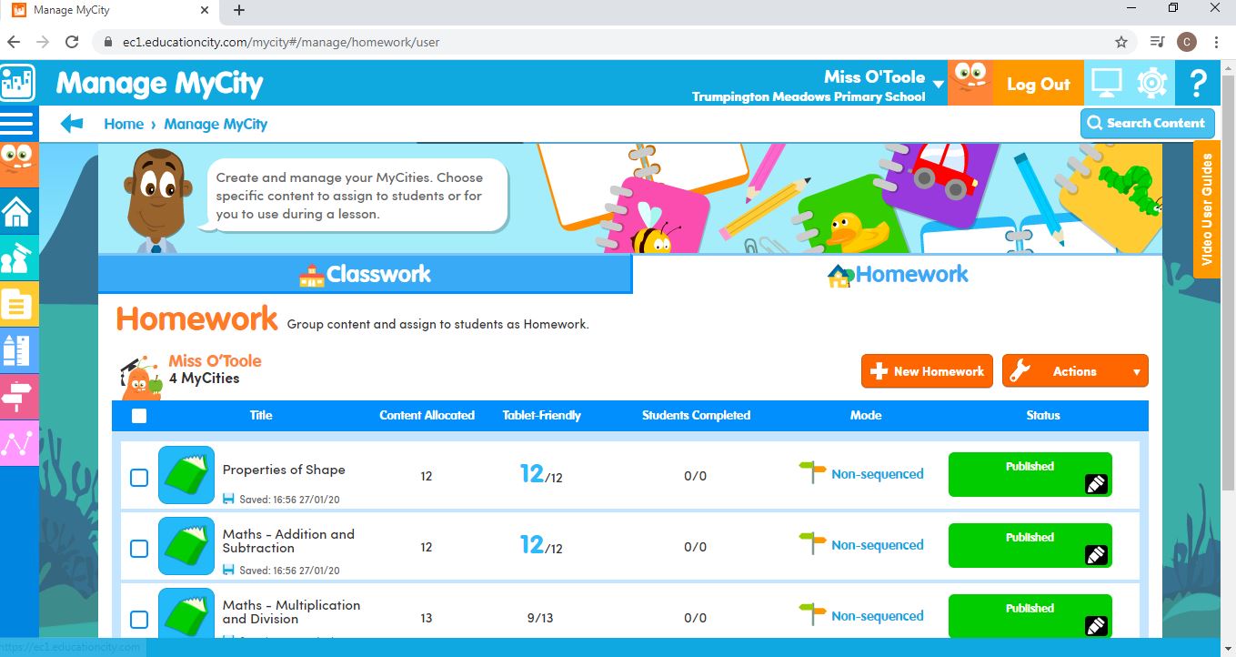Switch to the Homework tab
The image size is (1236, 657).
click(x=898, y=274)
